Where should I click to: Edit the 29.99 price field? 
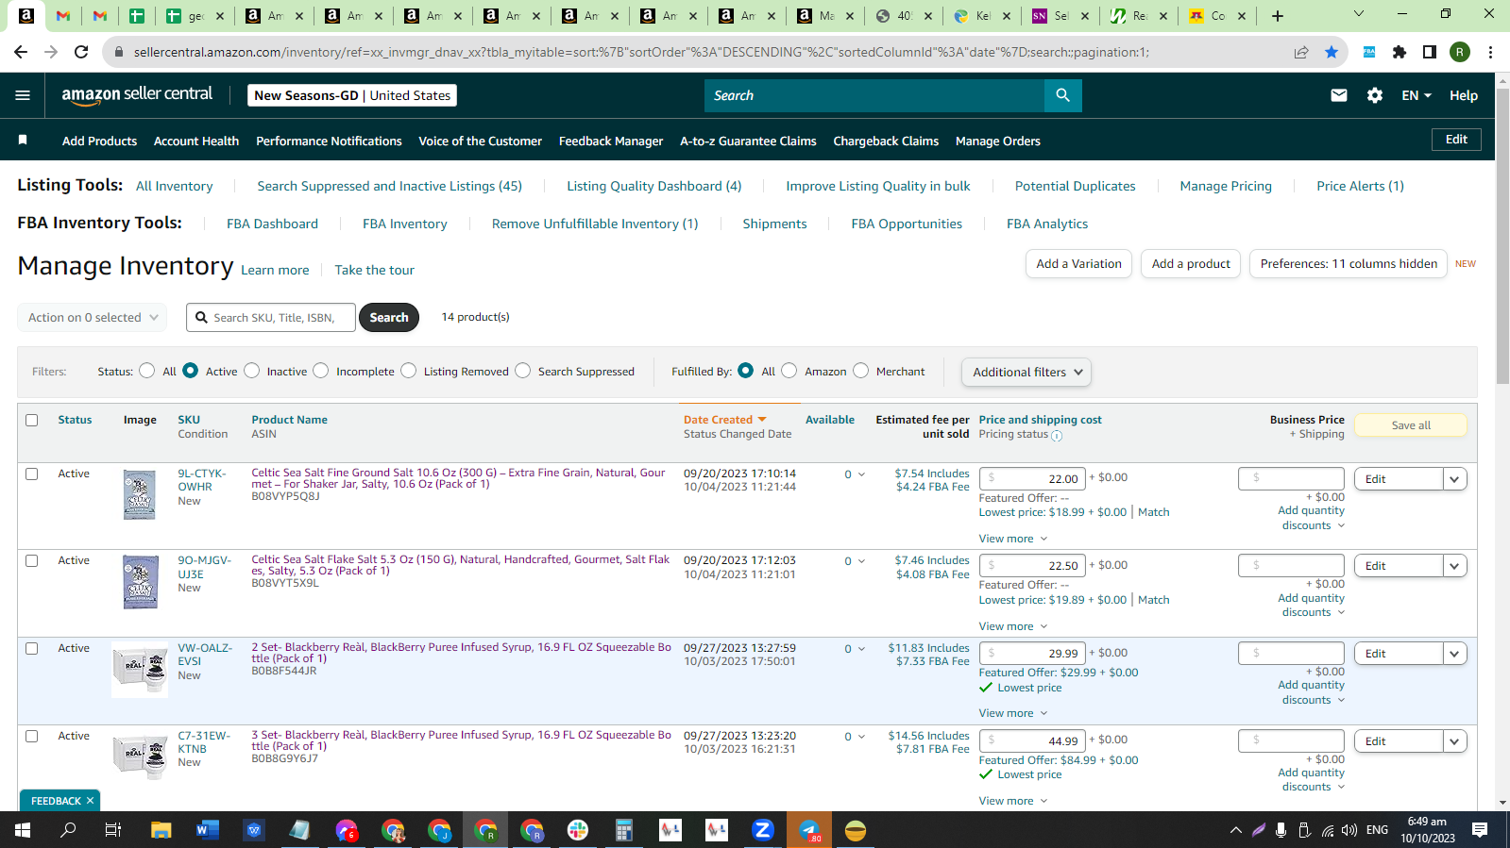[x=1032, y=653]
